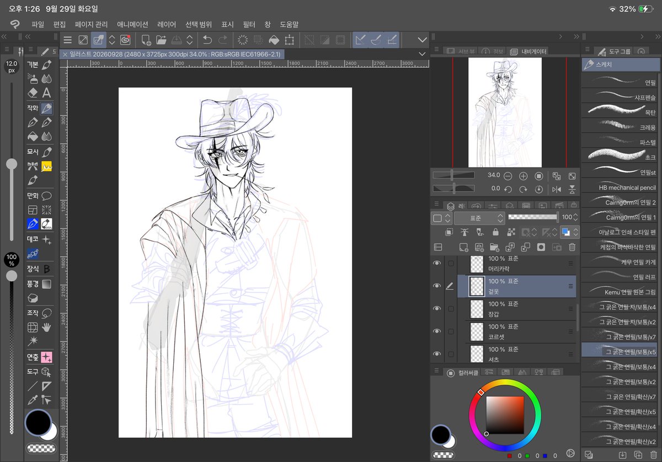This screenshot has width=662, height=462.
Task: Switch to the 내비게이터 tab
Action: click(528, 51)
